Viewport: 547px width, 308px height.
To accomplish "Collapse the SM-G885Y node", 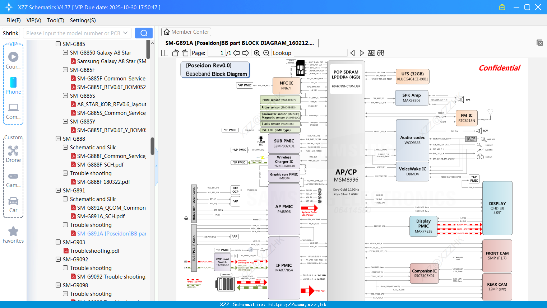I will point(65,121).
